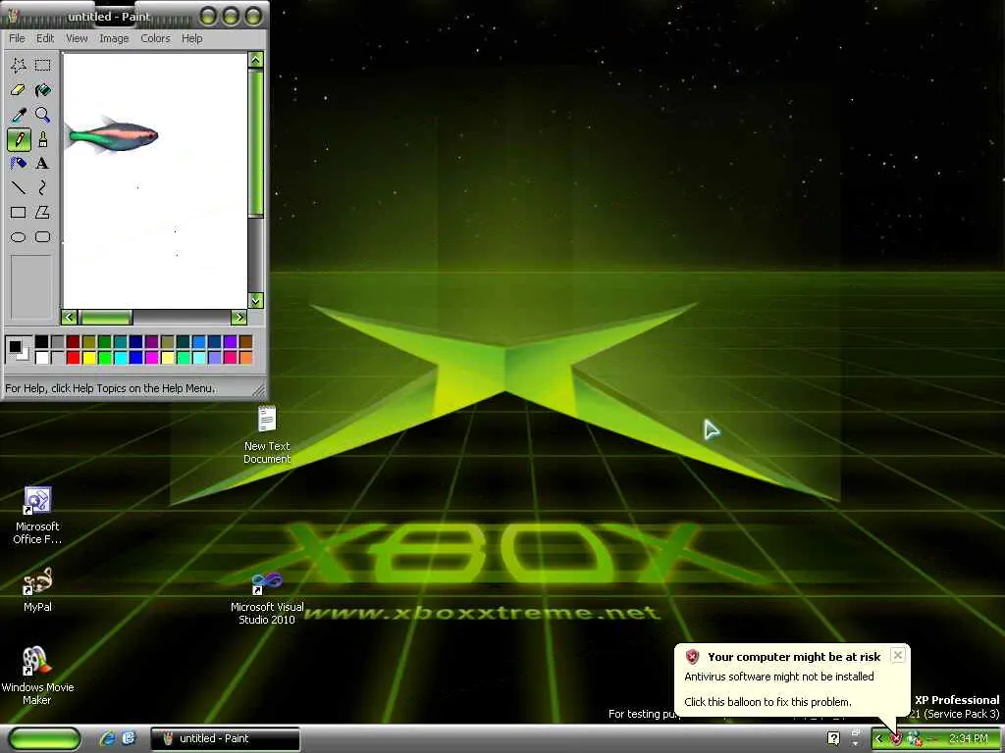This screenshot has width=1005, height=753.
Task: Pick the Fill With Color bucket tool
Action: point(42,89)
